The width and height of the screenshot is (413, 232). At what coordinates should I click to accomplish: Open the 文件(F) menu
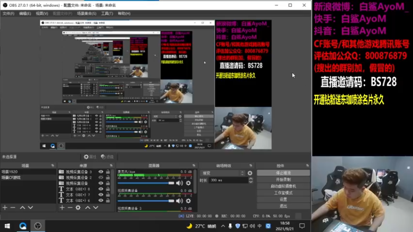click(8, 13)
